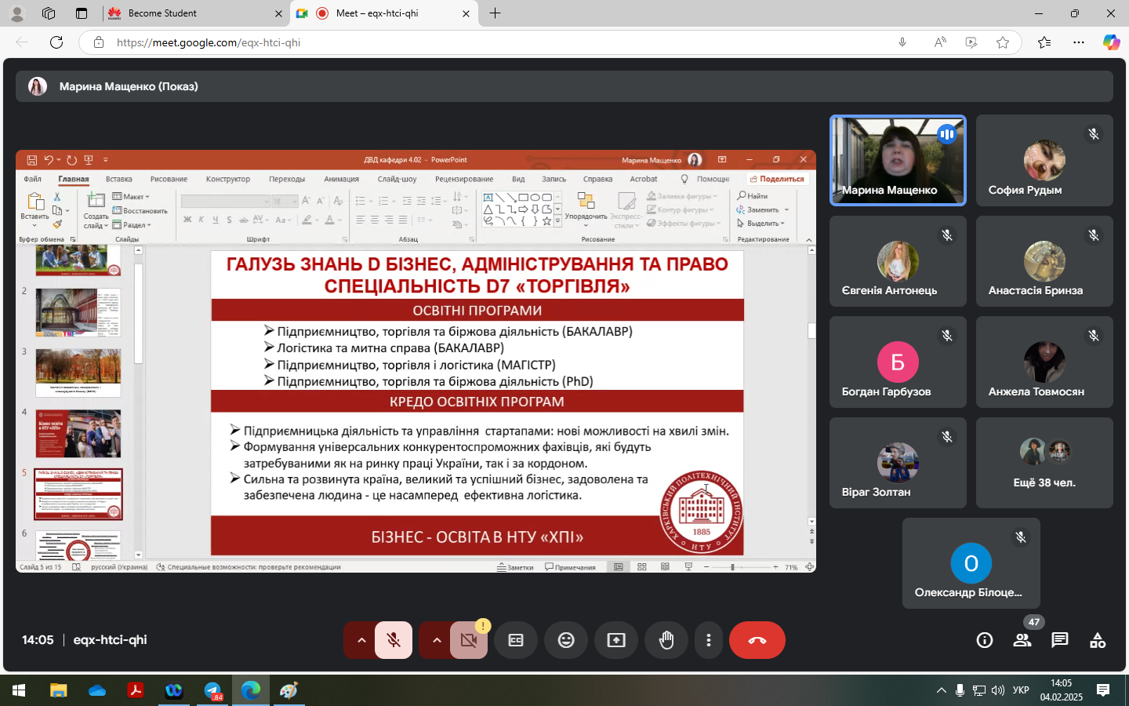The image size is (1129, 706).
Task: Toggle captions in the Meet toolbar
Action: (x=516, y=640)
